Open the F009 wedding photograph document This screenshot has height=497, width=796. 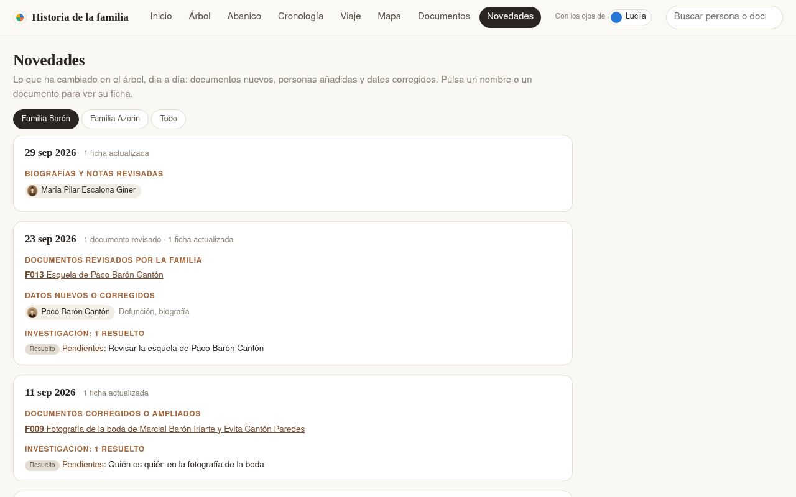(x=165, y=429)
